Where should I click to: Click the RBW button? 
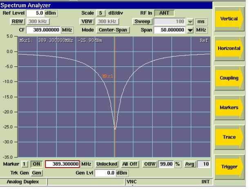tap(18, 22)
